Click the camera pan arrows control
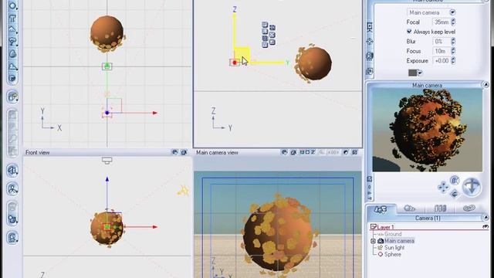Screen dimensions: 494x278 point(443,187)
